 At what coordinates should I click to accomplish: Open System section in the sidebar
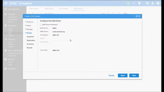coord(12,14)
